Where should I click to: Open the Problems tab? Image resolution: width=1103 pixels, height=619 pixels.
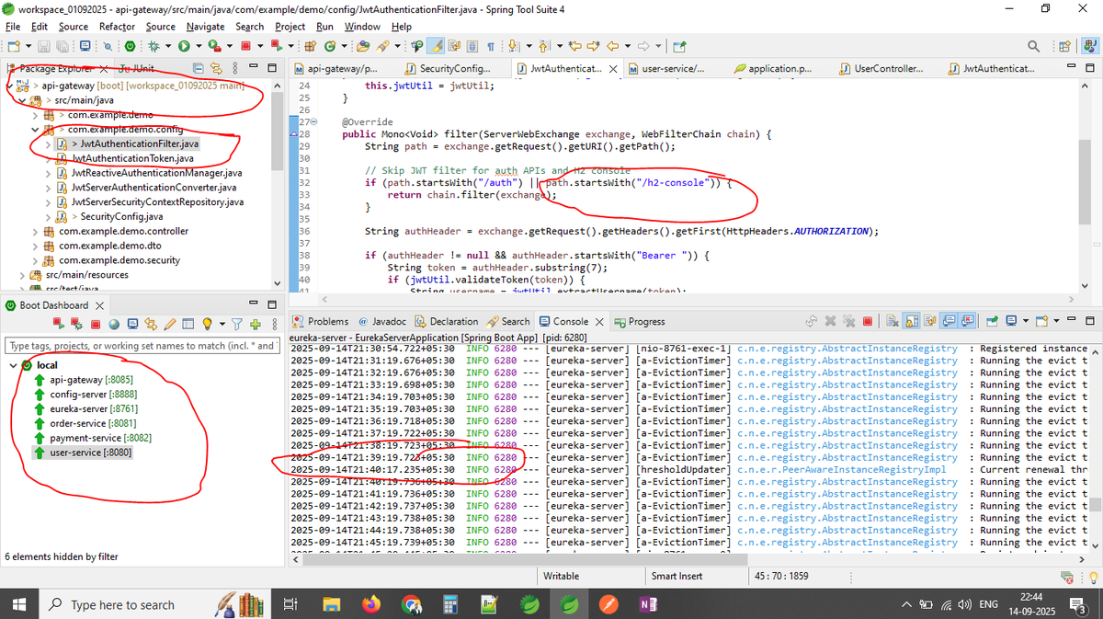pyautogui.click(x=321, y=322)
